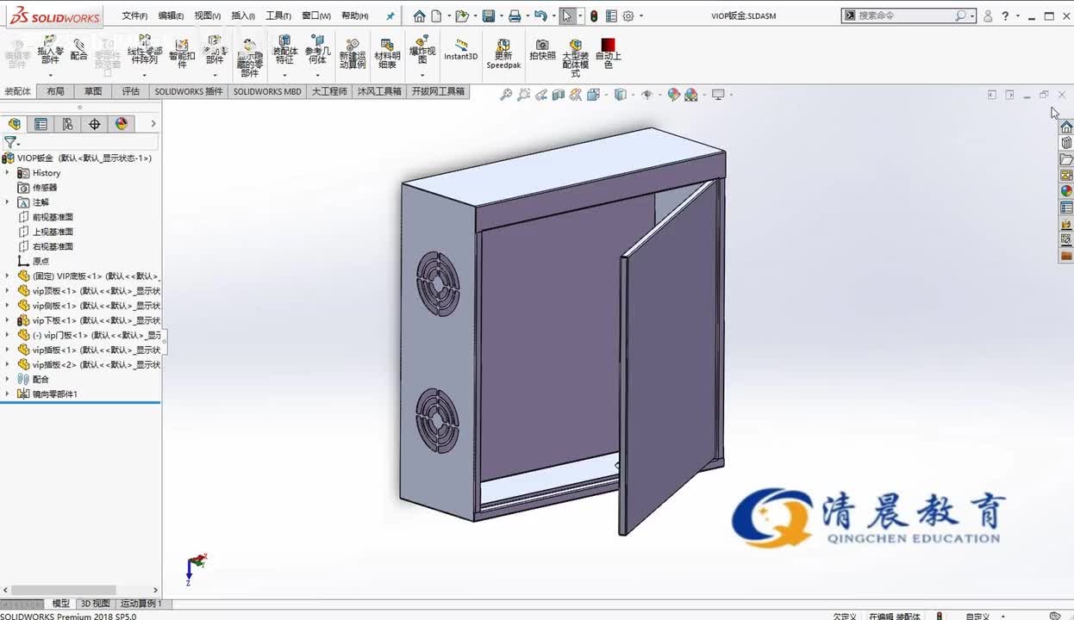Click the Home icon in the quick toolbar

[x=419, y=15]
